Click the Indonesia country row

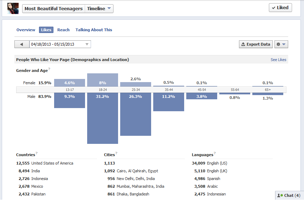[33, 179]
